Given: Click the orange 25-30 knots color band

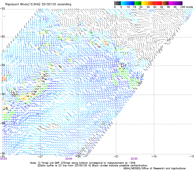Looking at the screenshot, I should (152, 3).
